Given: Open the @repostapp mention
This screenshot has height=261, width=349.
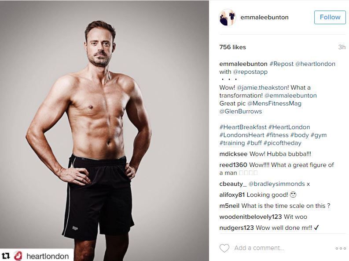Looking at the screenshot, I should tap(250, 72).
